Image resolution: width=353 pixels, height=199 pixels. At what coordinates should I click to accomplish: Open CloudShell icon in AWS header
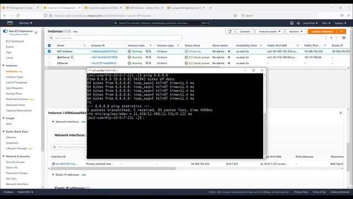292,23
